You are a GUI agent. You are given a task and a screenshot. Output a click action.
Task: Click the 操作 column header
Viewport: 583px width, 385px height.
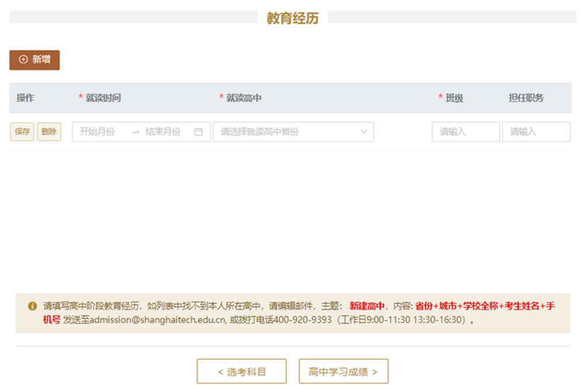click(x=25, y=98)
